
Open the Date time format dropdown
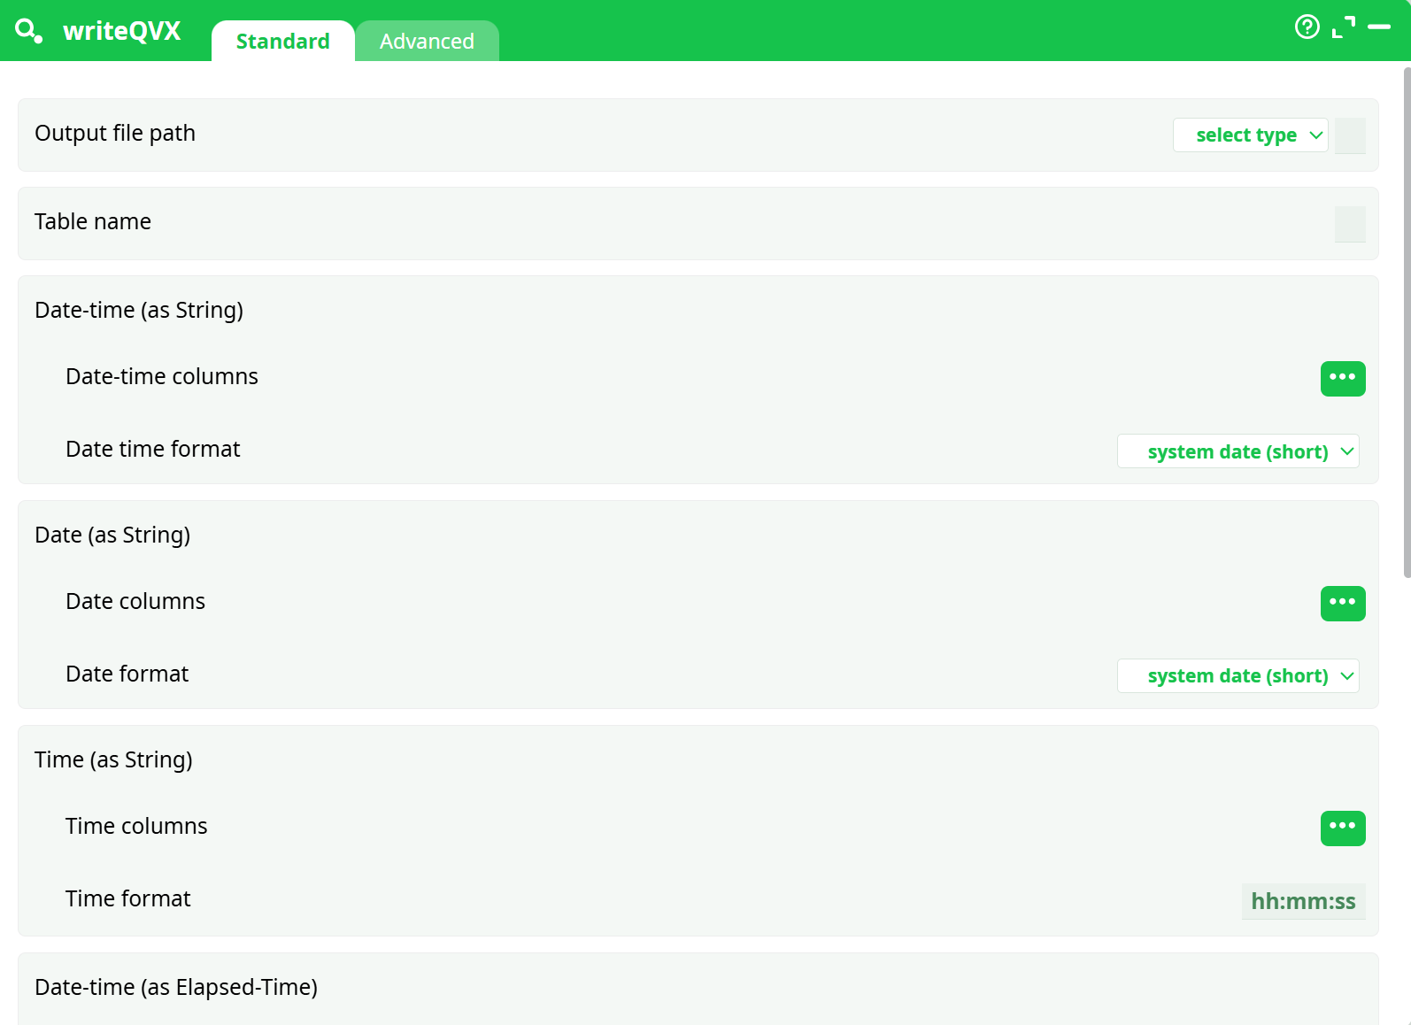(x=1238, y=451)
